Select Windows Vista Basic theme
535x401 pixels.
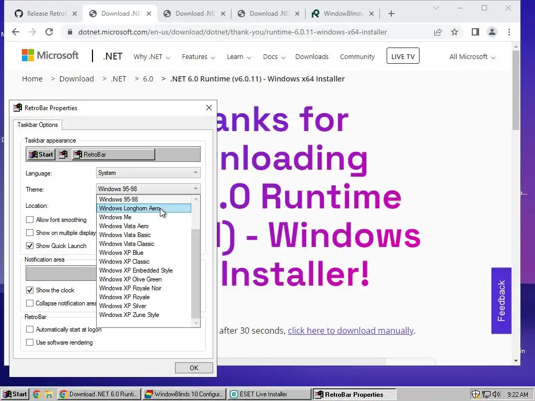(144, 234)
